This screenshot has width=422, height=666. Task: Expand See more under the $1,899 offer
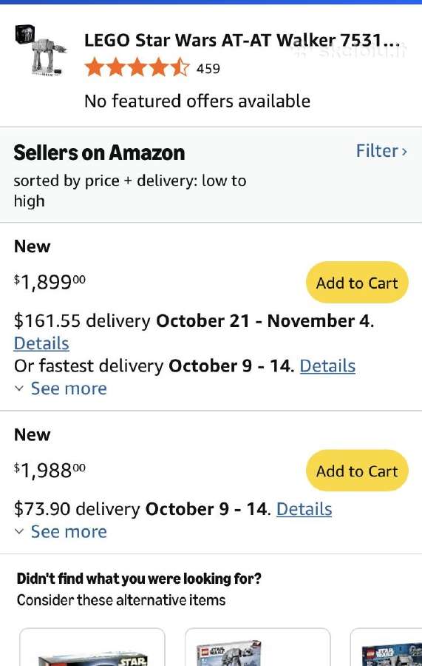69,388
